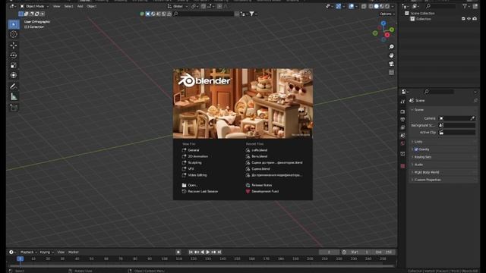The image size is (486, 273).
Task: Click the timeline horizontal scrollbar
Action: click(201, 265)
